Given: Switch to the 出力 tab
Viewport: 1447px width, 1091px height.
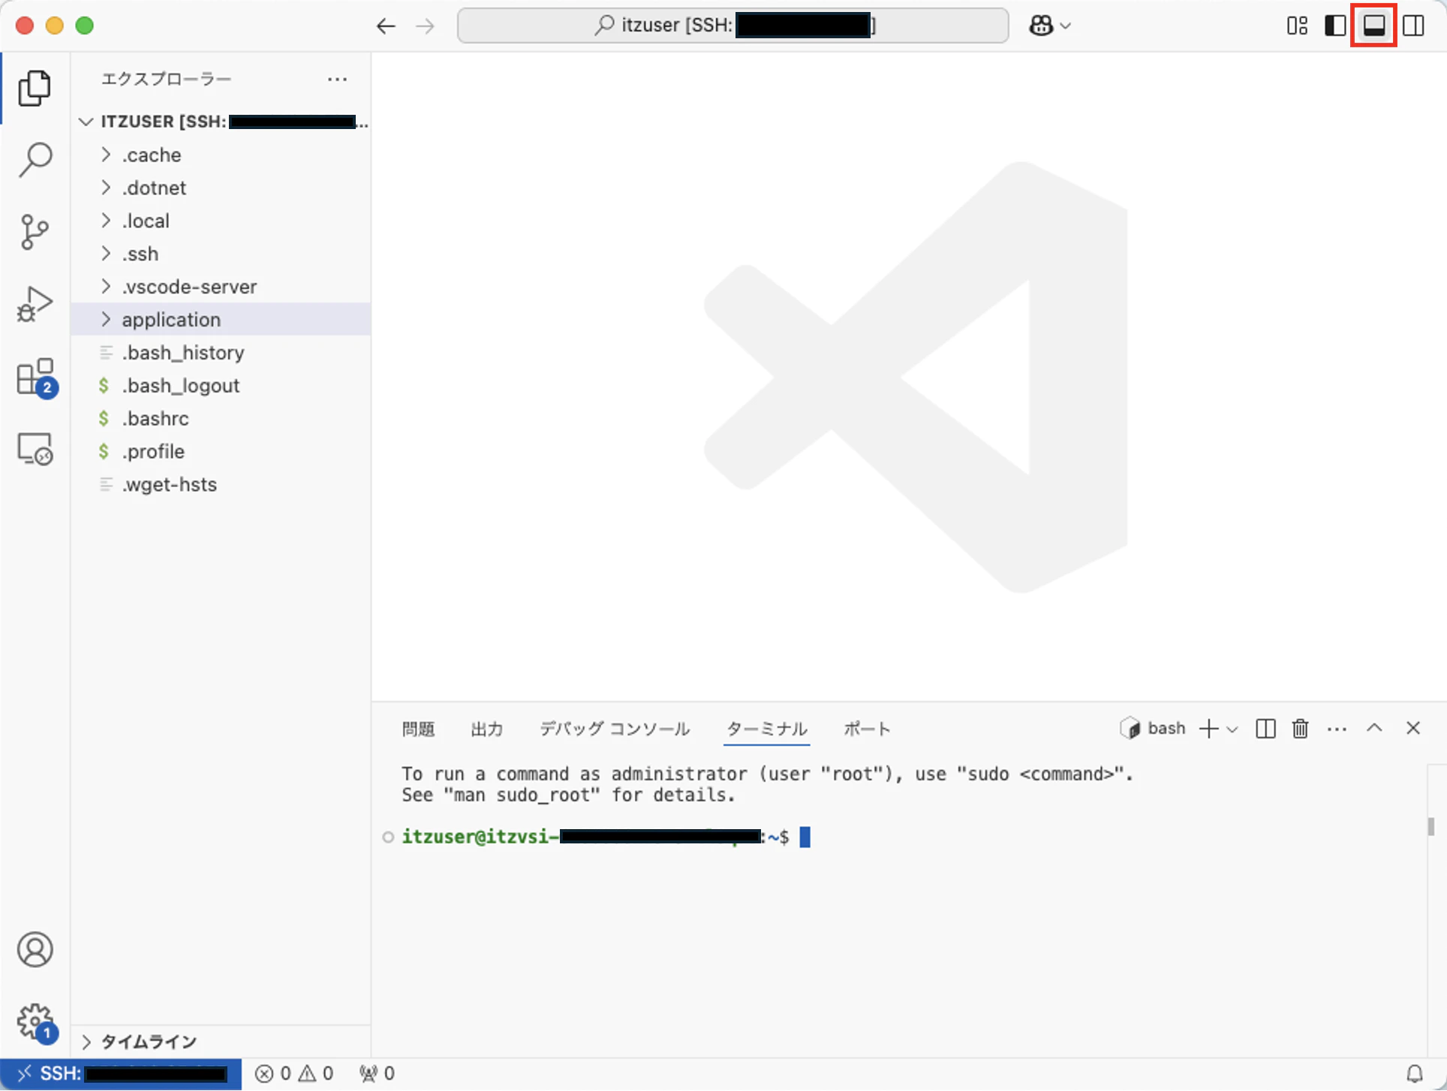Looking at the screenshot, I should click(x=486, y=729).
